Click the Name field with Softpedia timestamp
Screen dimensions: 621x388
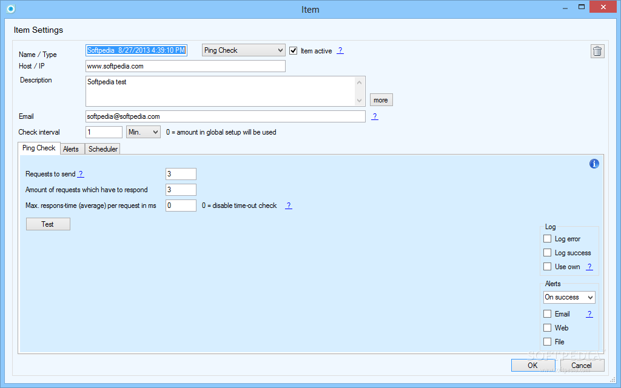pyautogui.click(x=136, y=50)
